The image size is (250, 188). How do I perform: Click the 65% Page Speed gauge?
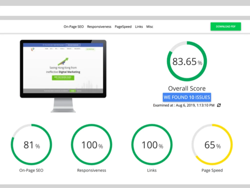212,144
